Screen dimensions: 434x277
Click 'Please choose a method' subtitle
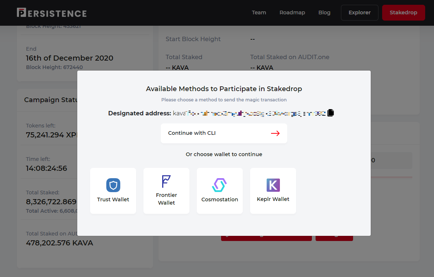tap(224, 100)
